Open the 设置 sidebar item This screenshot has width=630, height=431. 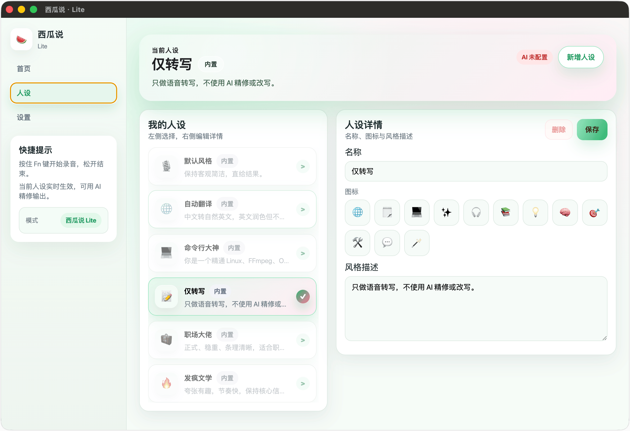point(24,118)
